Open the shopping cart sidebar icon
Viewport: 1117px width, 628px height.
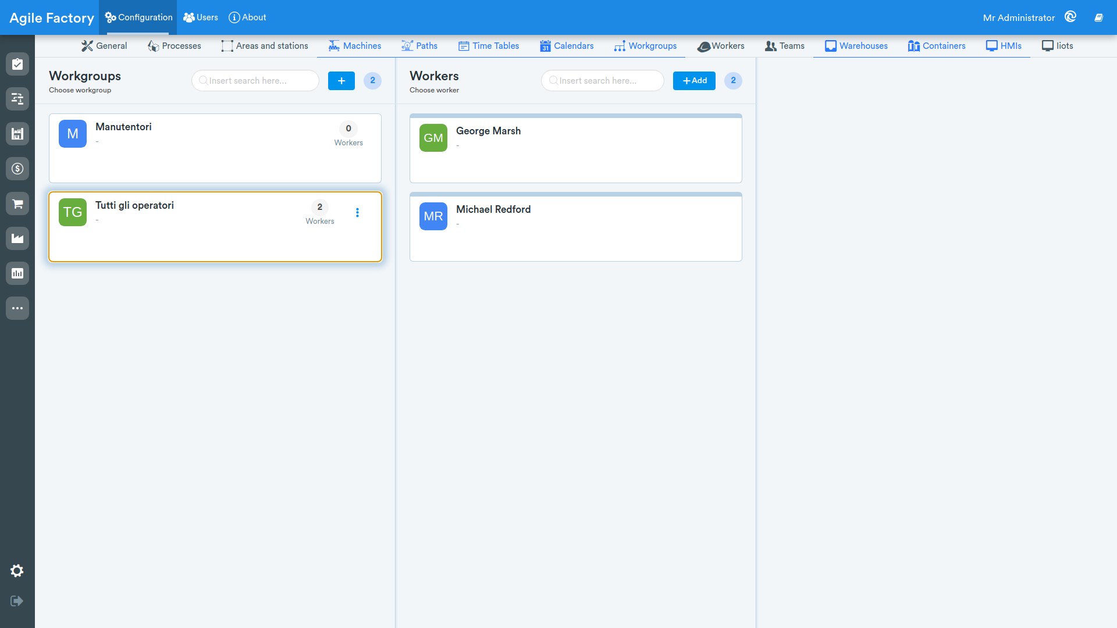tap(17, 204)
